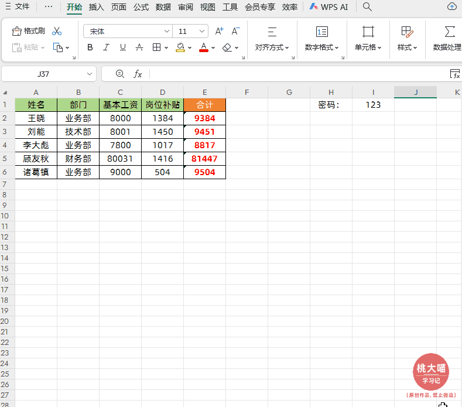Click the data processing (数据处理) sigma icon
This screenshot has height=407, width=462.
coord(449,32)
